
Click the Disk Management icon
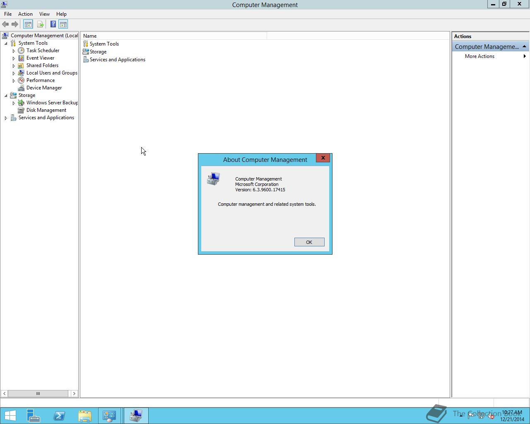21,110
